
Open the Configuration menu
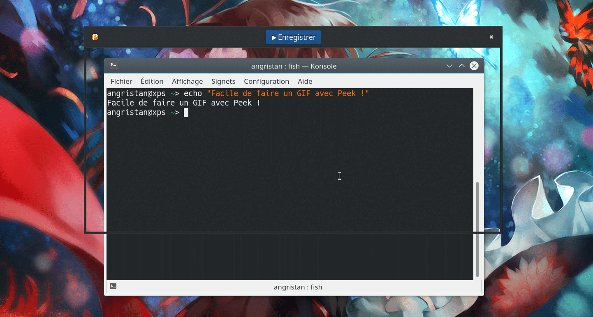266,81
